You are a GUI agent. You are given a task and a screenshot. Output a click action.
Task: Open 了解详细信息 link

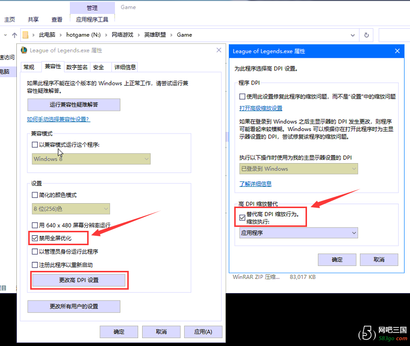pyautogui.click(x=256, y=184)
